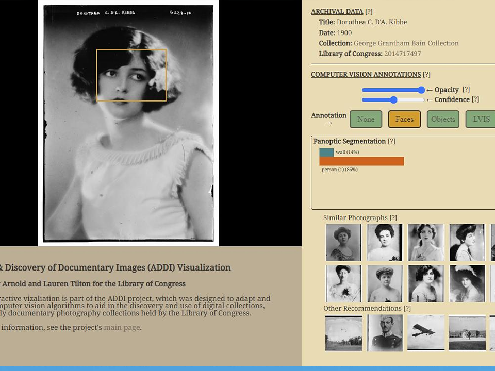This screenshot has height=371, width=495.
Task: Open help [?] next to Archival Data
Action: (x=369, y=12)
